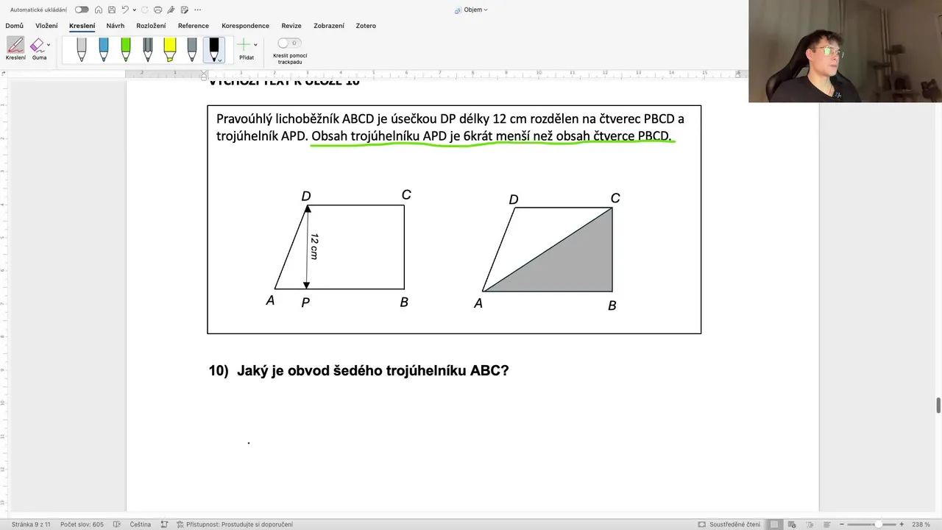The image size is (942, 530).
Task: Toggle the Automatické ukládání switch
Action: tap(82, 10)
